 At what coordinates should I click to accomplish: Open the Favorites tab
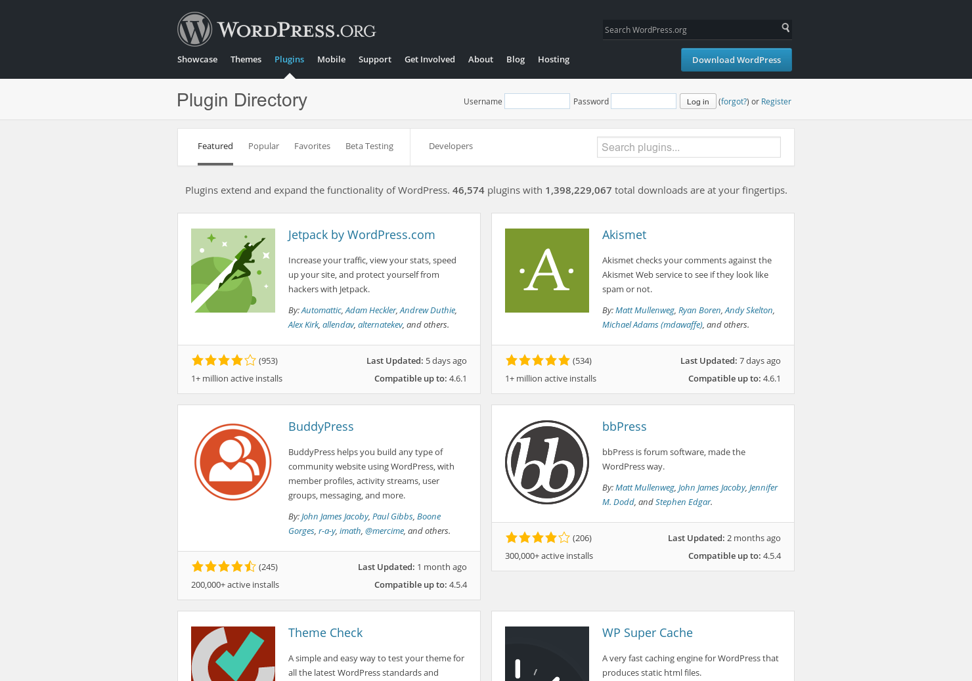[312, 146]
